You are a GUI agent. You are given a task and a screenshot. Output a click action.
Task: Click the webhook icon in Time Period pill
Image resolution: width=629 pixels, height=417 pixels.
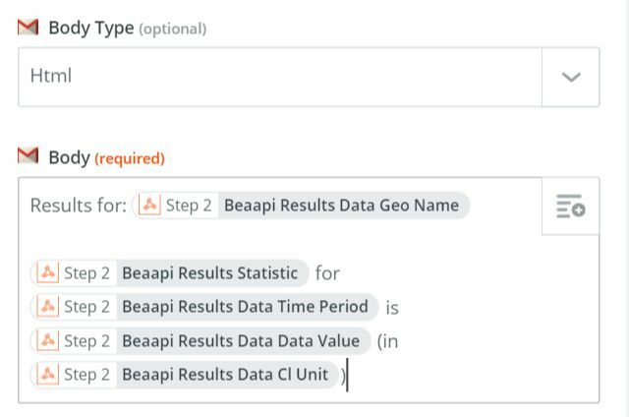(48, 307)
